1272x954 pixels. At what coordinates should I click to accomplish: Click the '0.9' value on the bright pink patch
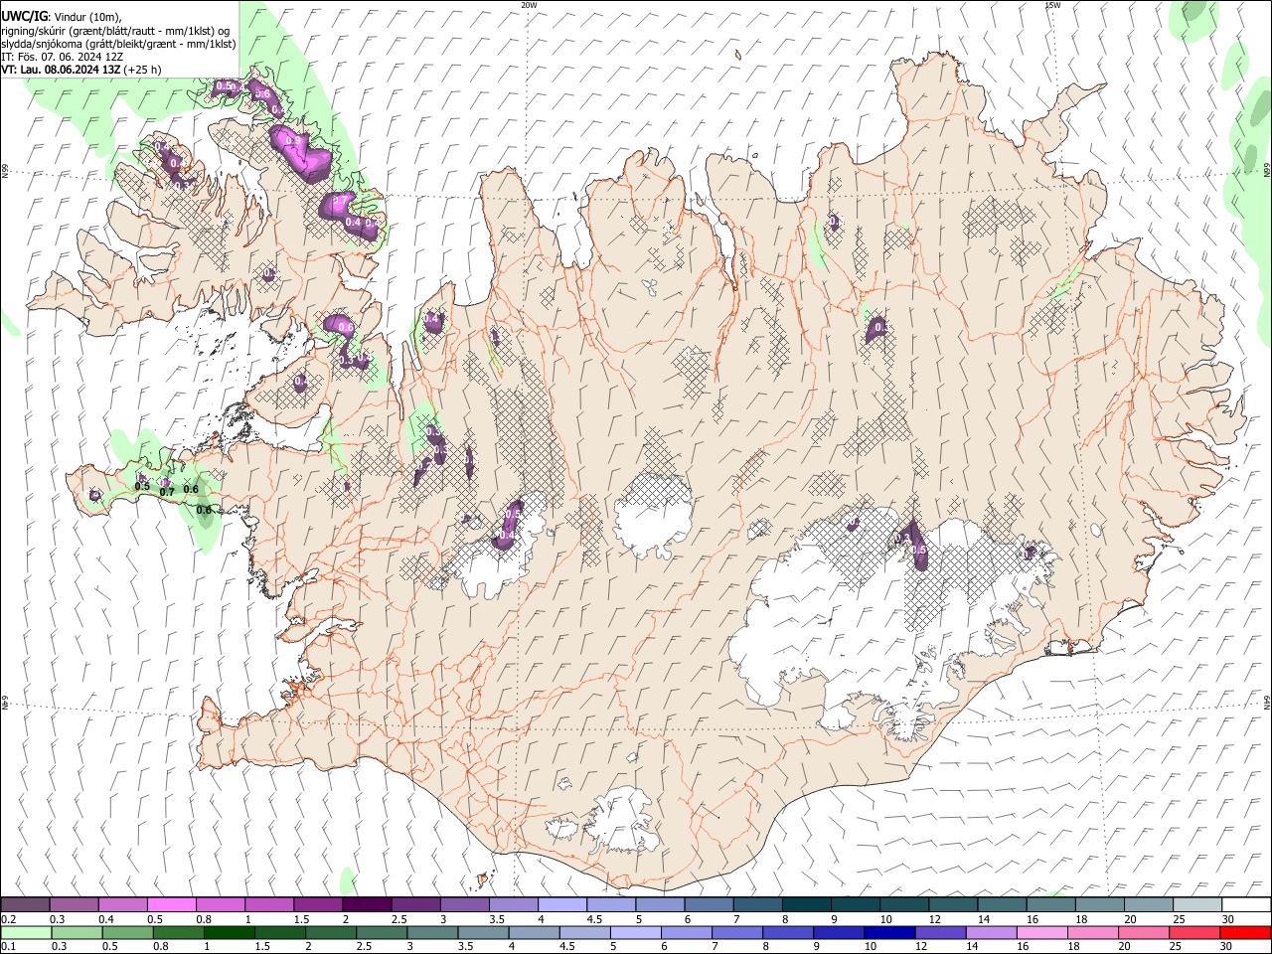tap(293, 141)
